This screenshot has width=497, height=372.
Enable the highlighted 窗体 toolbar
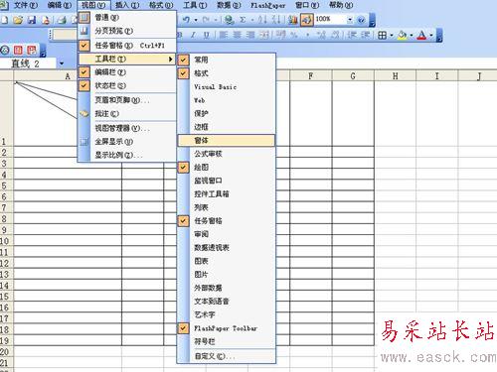[x=227, y=140]
